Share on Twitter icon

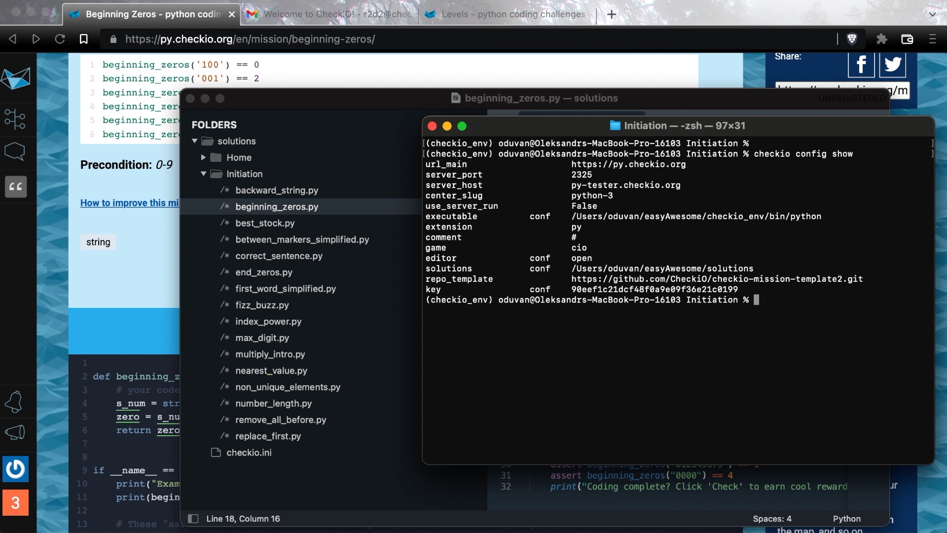click(x=893, y=65)
